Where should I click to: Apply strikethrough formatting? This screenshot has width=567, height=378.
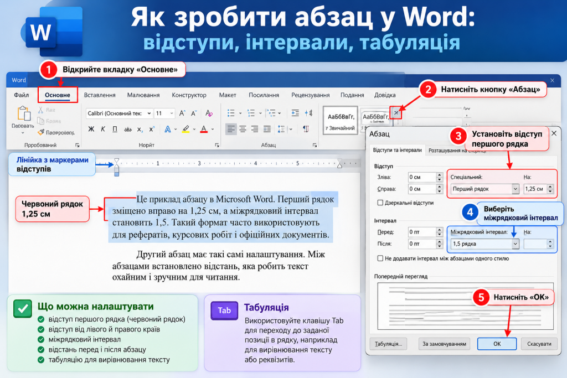128,129
